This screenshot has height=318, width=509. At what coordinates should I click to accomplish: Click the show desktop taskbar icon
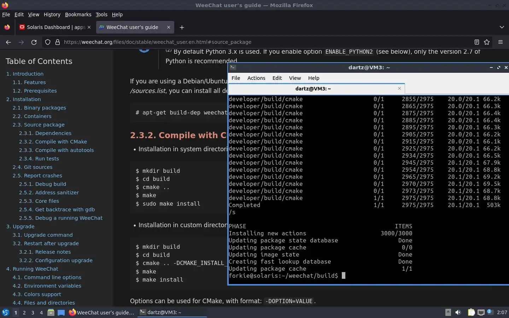61,312
